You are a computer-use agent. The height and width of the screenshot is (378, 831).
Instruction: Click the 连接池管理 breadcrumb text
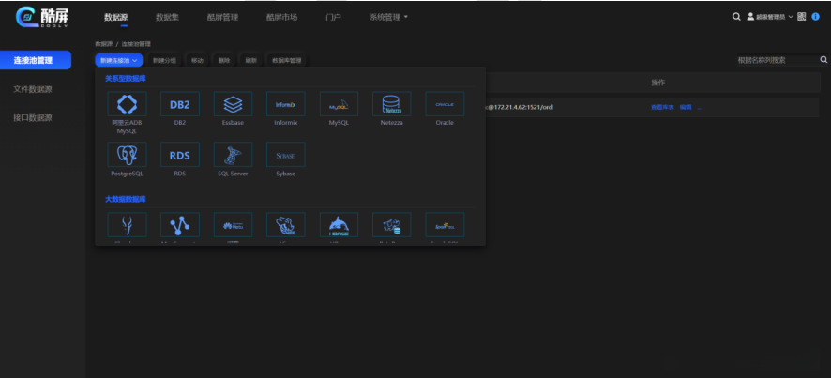coord(136,44)
